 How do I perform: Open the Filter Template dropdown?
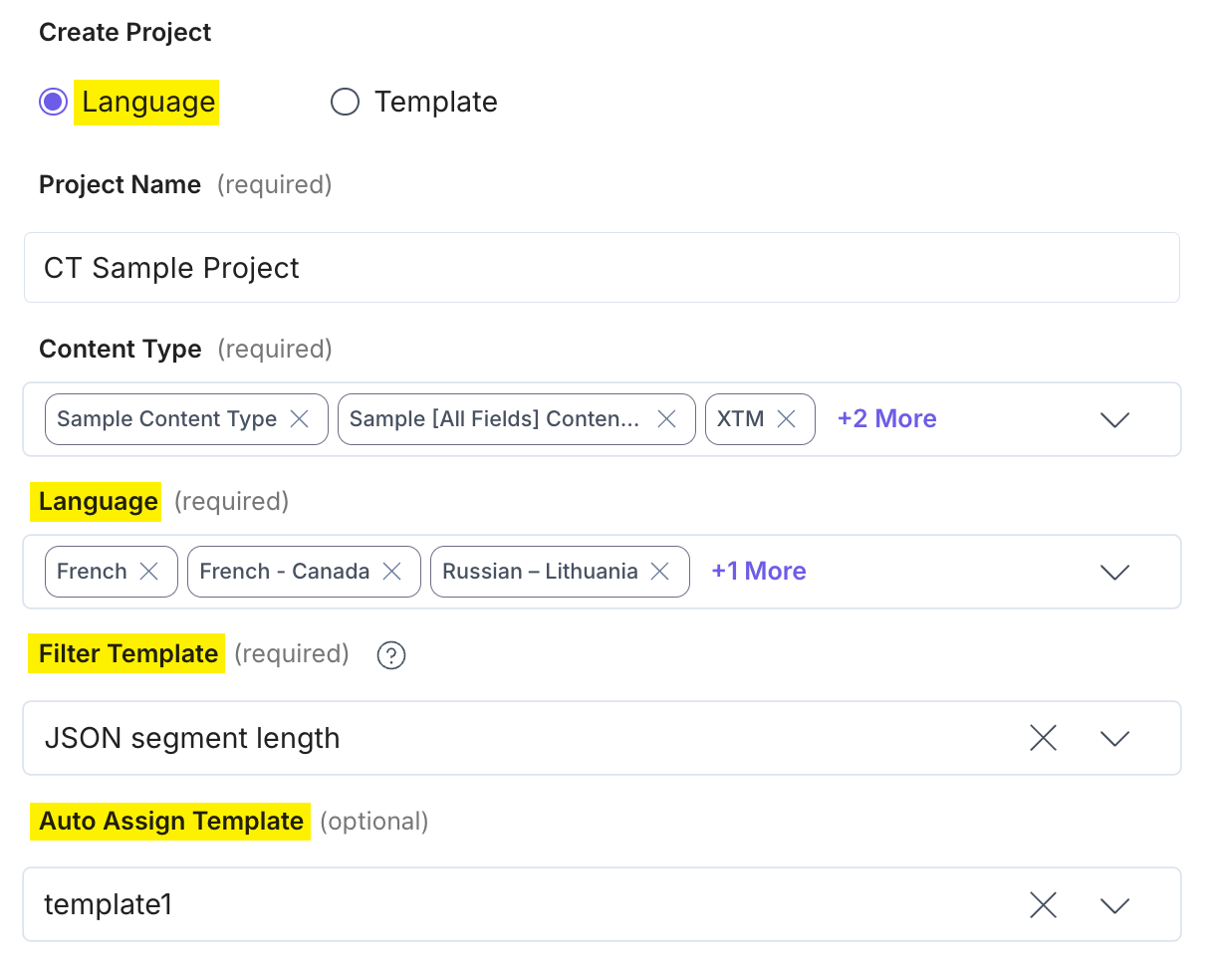click(1114, 737)
